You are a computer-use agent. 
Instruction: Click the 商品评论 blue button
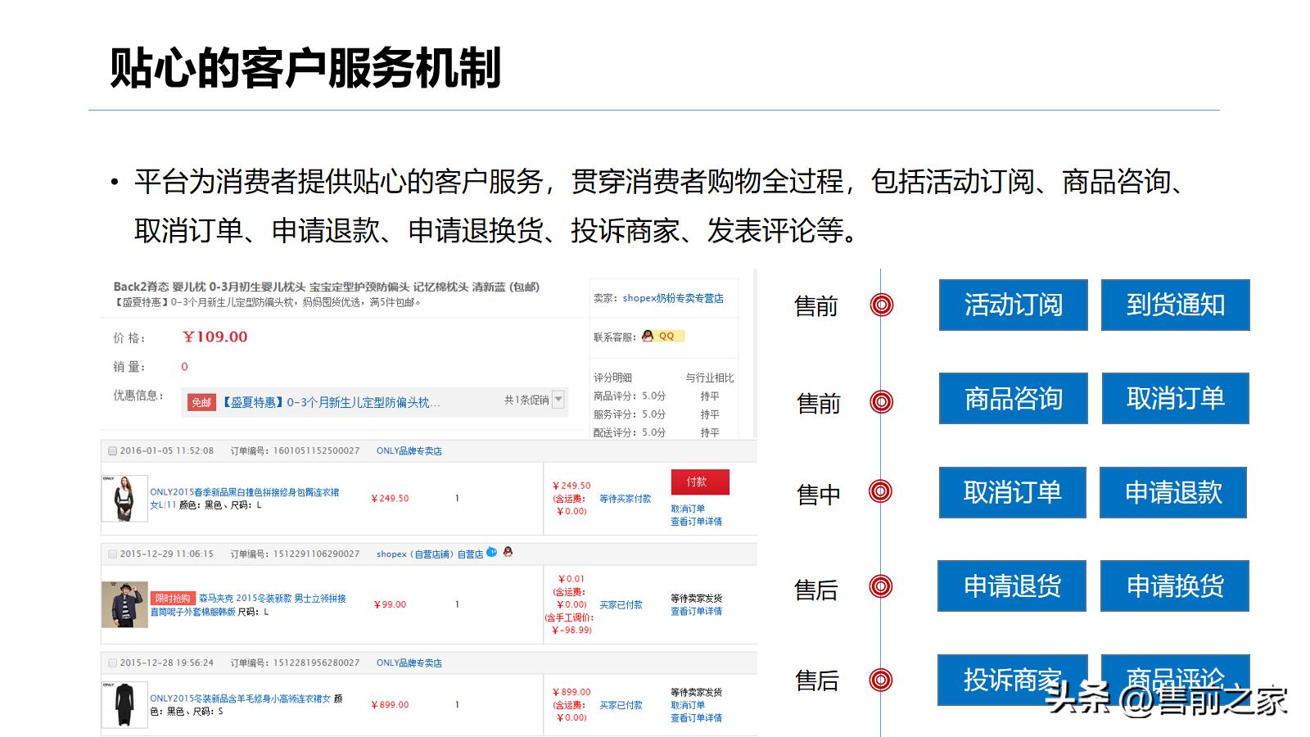pyautogui.click(x=1176, y=679)
